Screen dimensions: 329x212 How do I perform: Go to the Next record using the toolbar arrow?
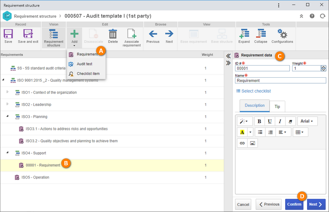pyautogui.click(x=169, y=34)
